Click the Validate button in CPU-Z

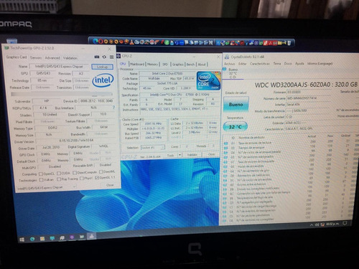point(192,155)
